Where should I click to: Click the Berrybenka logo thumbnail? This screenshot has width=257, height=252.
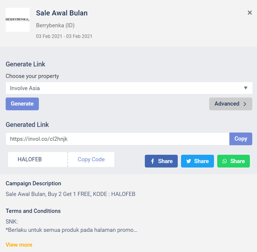click(x=18, y=20)
